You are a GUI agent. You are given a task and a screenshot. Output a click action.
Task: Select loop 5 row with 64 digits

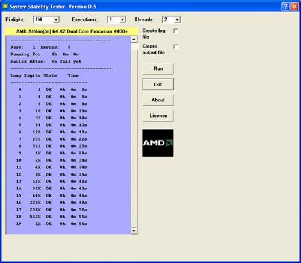53,125
